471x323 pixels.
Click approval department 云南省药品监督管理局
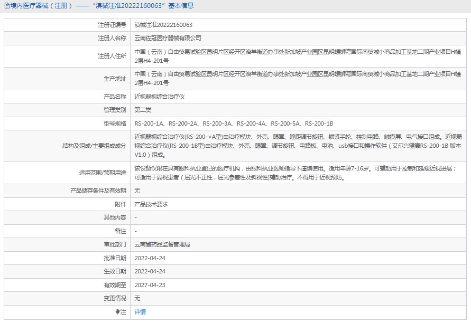(162, 244)
